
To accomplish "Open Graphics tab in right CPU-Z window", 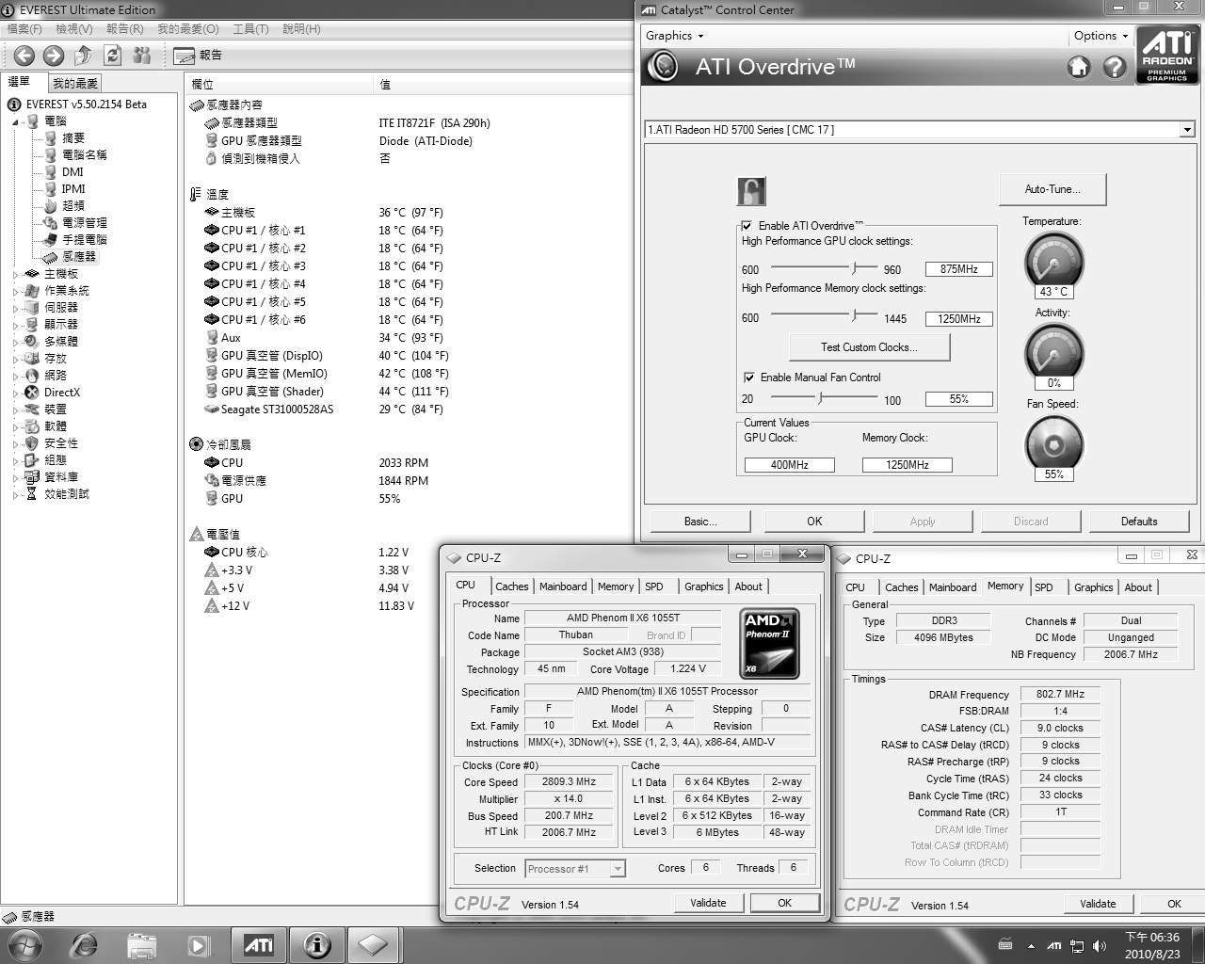I will 1094,587.
